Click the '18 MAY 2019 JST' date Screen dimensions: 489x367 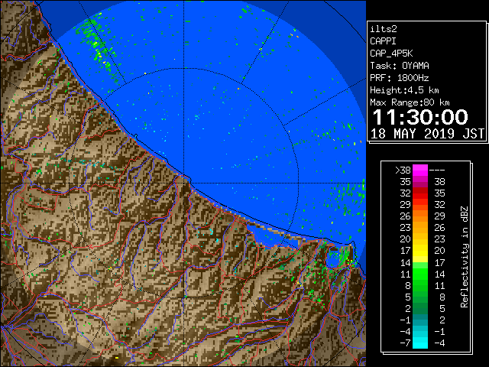(427, 134)
